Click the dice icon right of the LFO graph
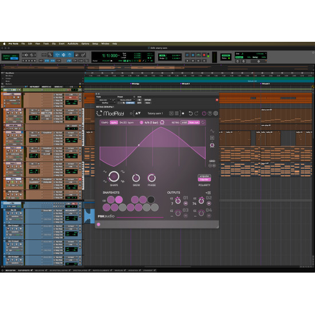 (212, 138)
